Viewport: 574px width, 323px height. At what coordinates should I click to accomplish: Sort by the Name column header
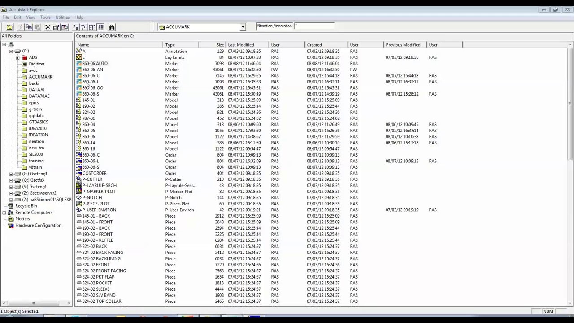(119, 45)
